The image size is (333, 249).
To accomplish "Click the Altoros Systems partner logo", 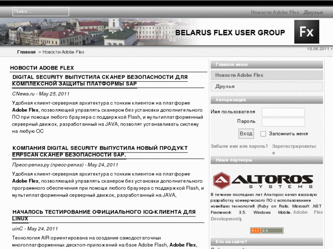I will click(x=263, y=180).
